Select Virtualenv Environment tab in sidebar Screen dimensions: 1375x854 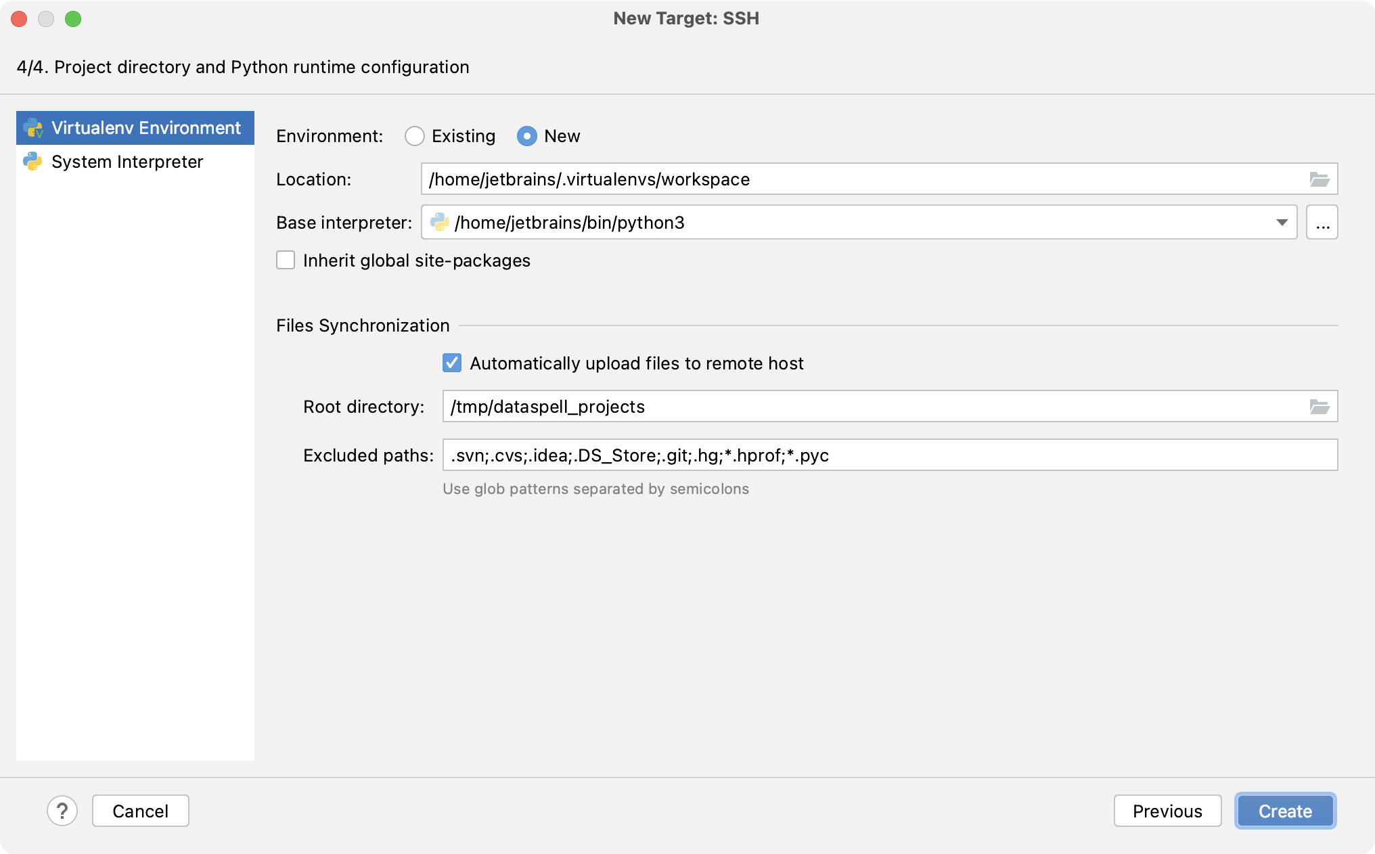coord(136,127)
